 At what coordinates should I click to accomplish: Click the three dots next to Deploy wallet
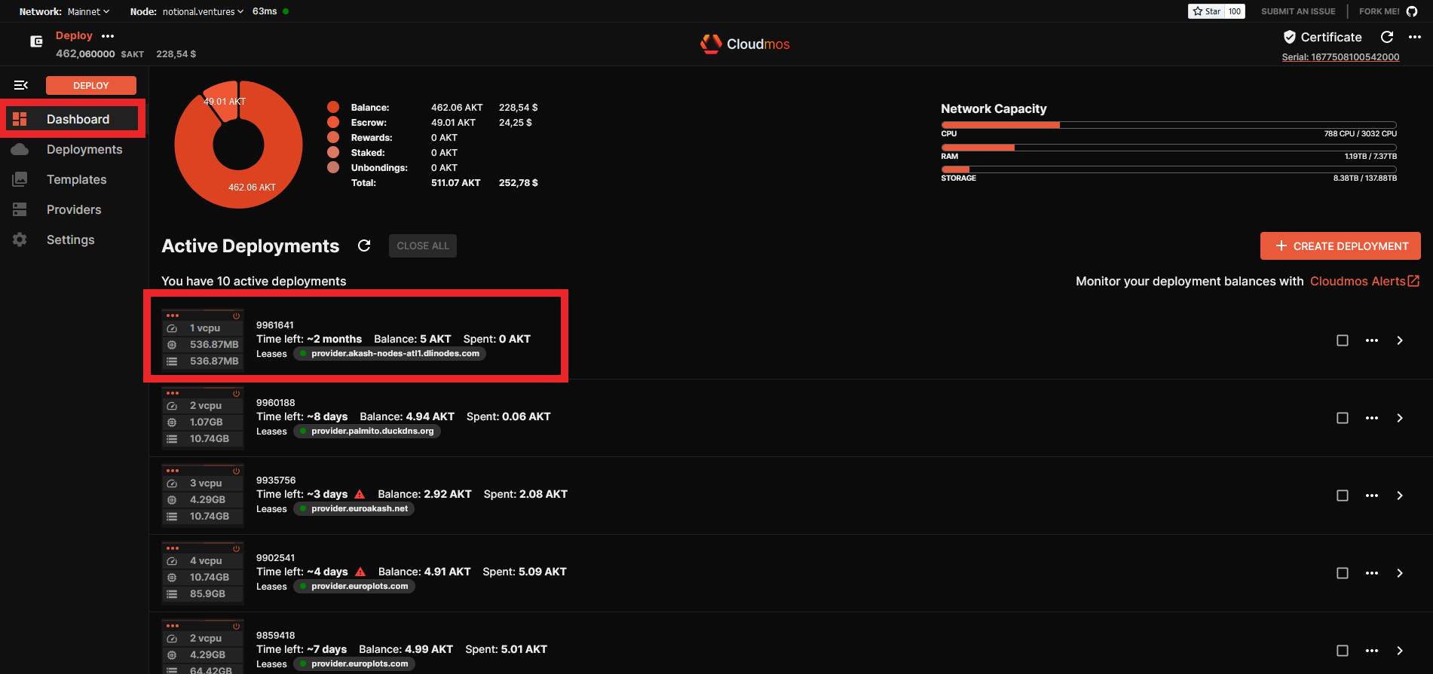pyautogui.click(x=108, y=36)
